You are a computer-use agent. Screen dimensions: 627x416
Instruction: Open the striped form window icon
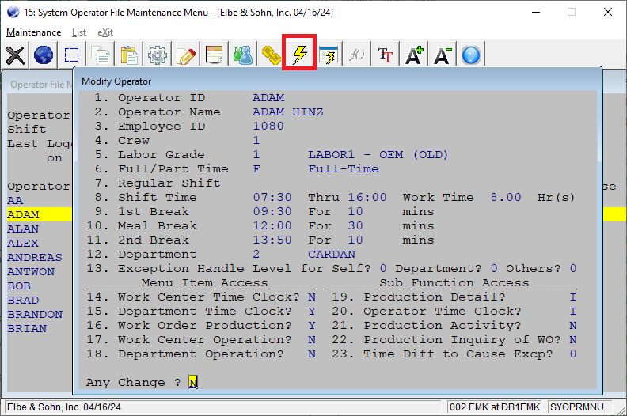click(215, 55)
